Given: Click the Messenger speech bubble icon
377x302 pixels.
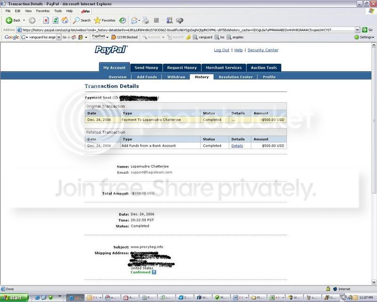Looking at the screenshot, I should (x=180, y=20).
